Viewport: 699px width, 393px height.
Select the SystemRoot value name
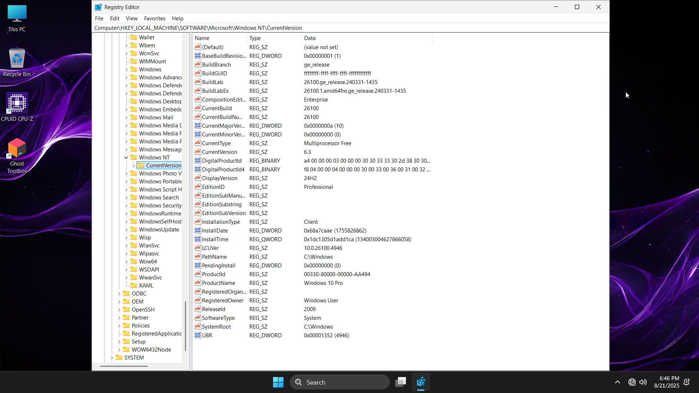(x=216, y=326)
